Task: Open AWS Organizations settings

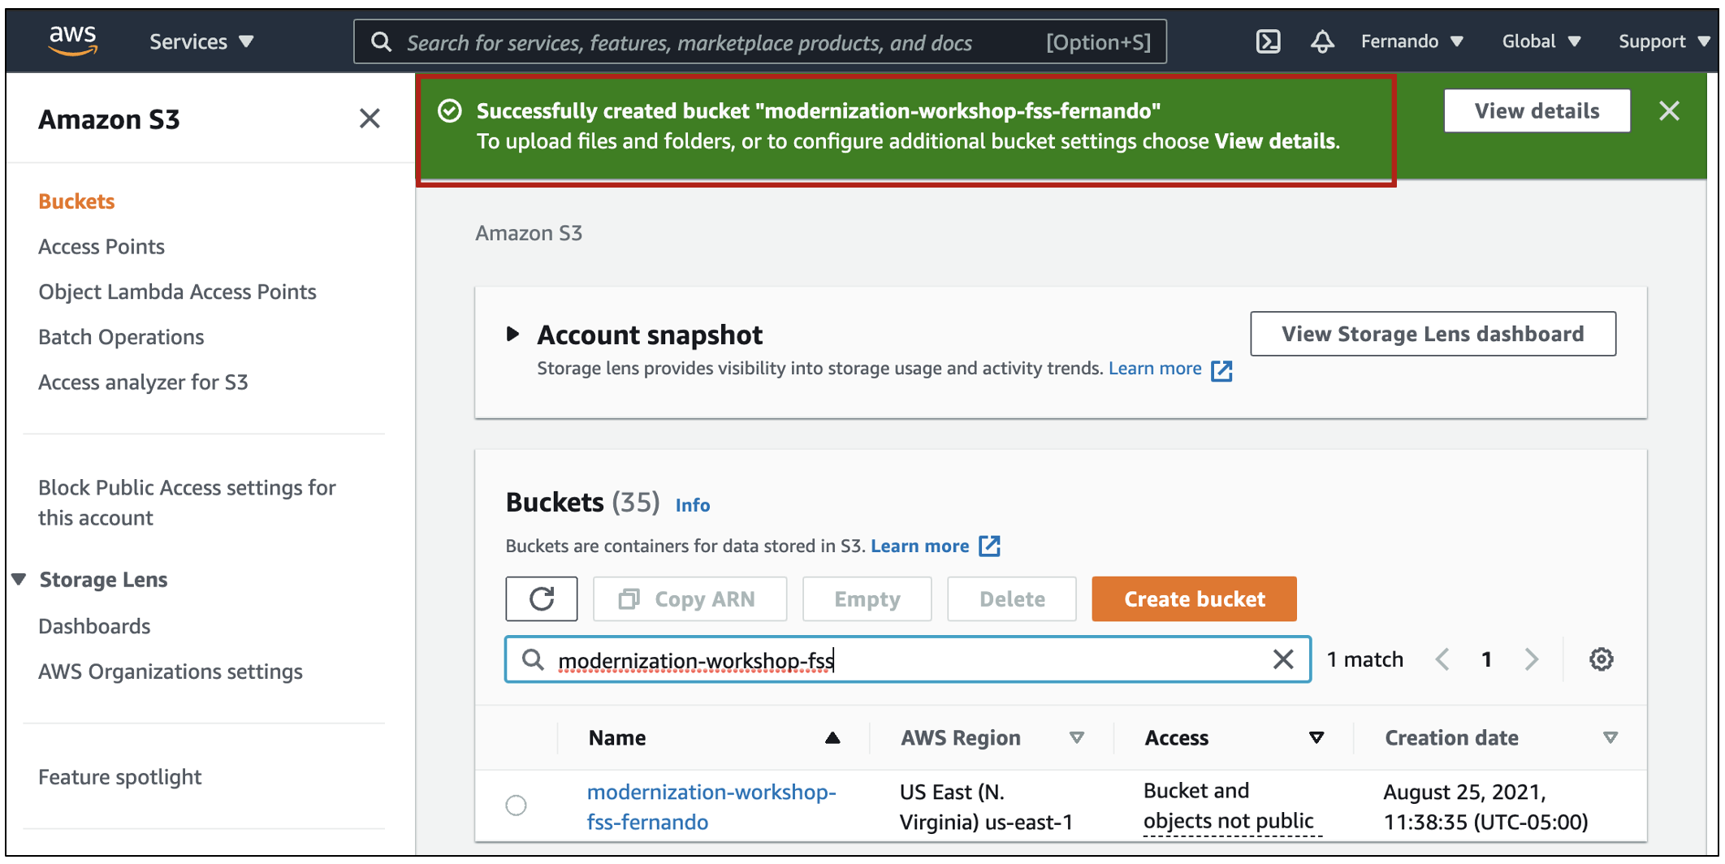Action: click(x=171, y=672)
